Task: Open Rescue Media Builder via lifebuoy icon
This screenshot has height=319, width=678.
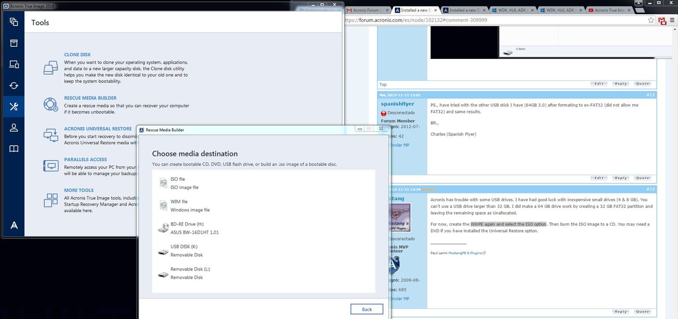Action: point(50,105)
